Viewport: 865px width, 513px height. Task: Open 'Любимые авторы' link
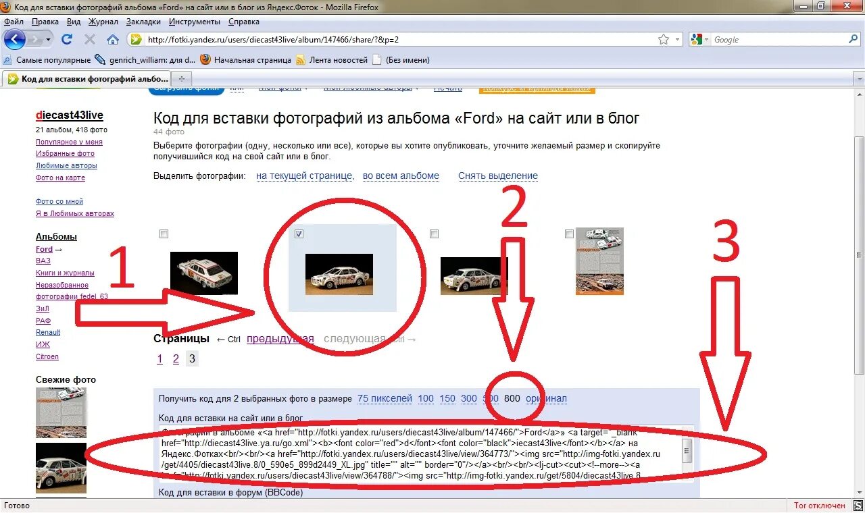(x=66, y=166)
